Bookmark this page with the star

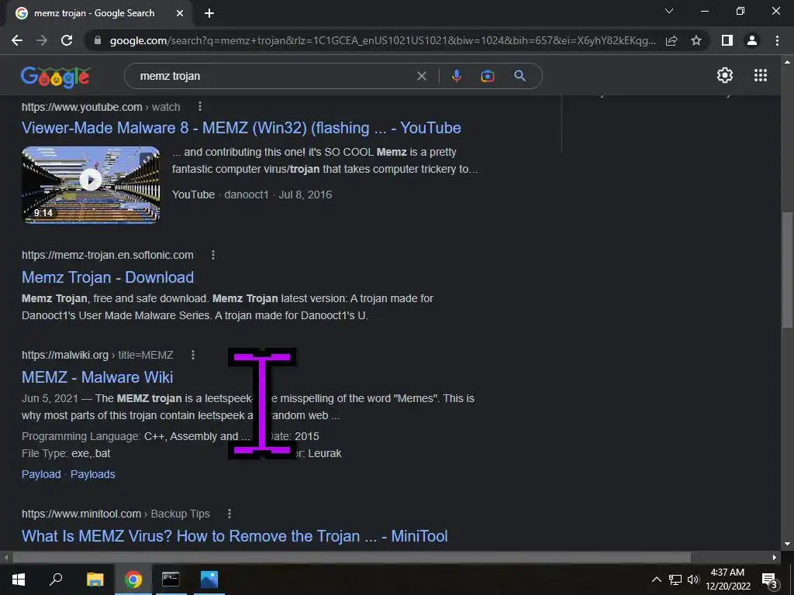coord(696,40)
